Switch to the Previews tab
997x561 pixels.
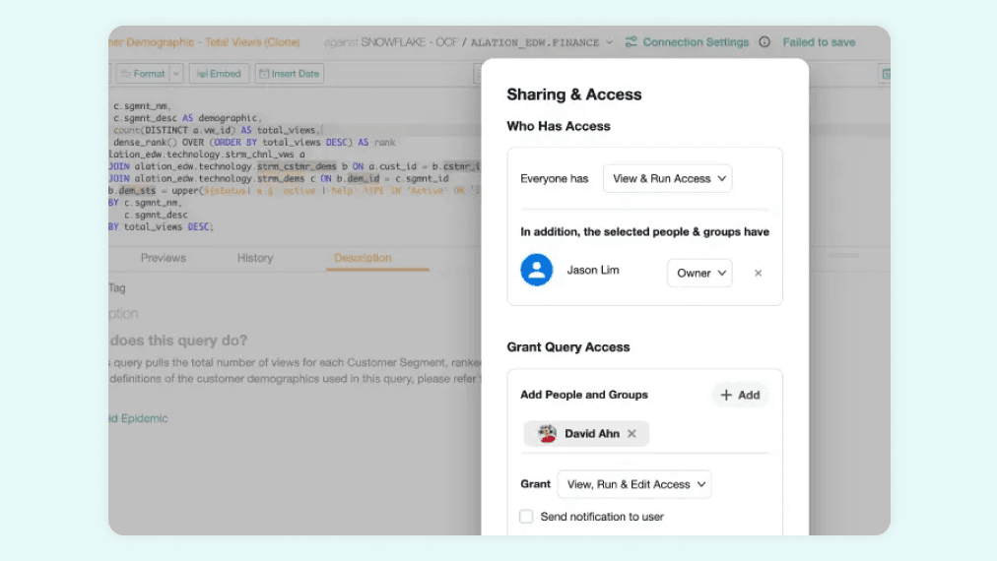point(164,258)
